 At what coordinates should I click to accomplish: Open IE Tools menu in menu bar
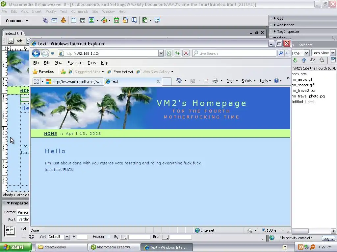pos(92,63)
